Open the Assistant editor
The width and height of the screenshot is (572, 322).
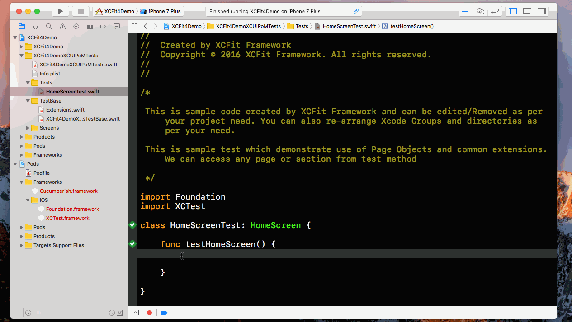(480, 12)
